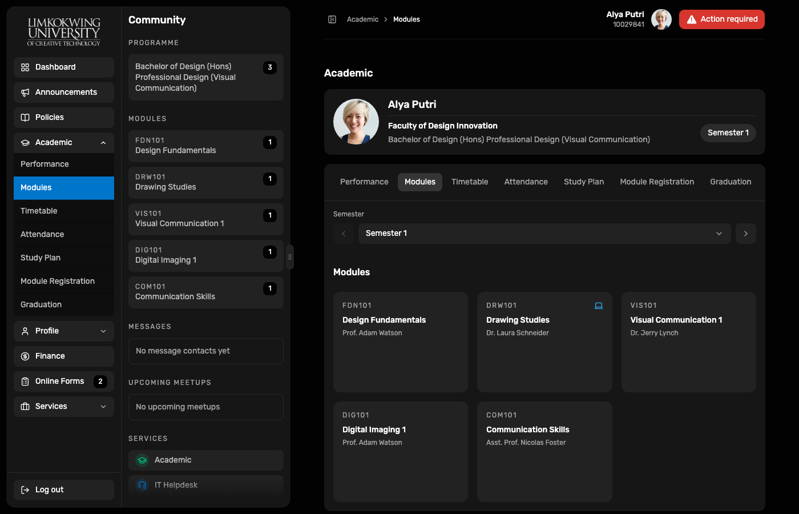Click the Dashboard grid icon
799x514 pixels.
pyautogui.click(x=25, y=67)
